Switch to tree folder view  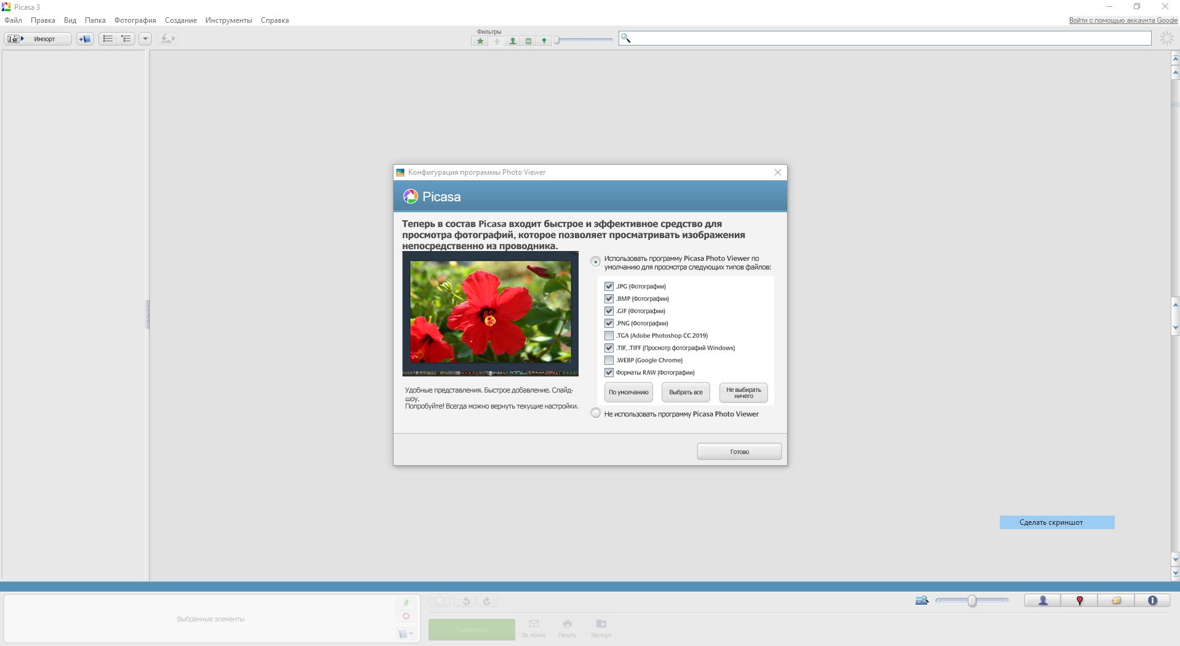tap(126, 39)
